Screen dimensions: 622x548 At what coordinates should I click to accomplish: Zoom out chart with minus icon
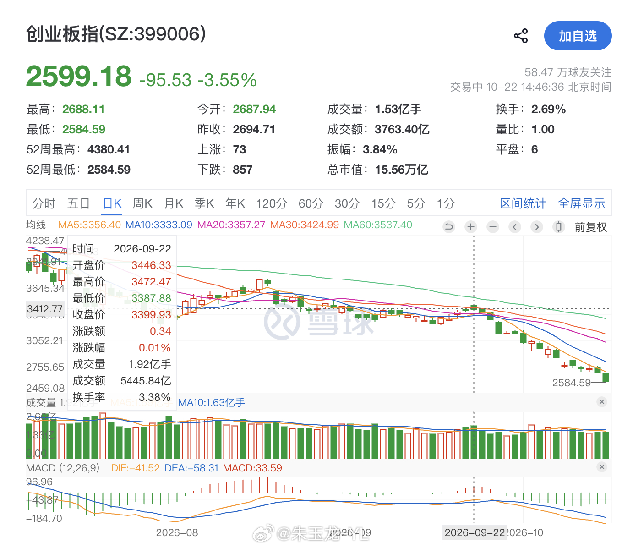pos(493,226)
